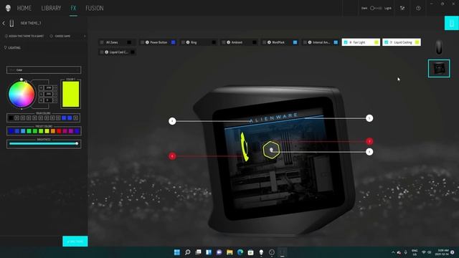Click the Alienware head logo
The height and width of the screenshot is (258, 459).
(x=8, y=8)
